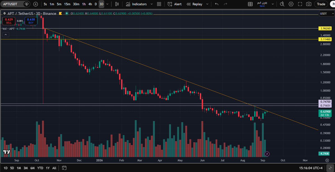Select the D daily timeframe

pos(96,4)
